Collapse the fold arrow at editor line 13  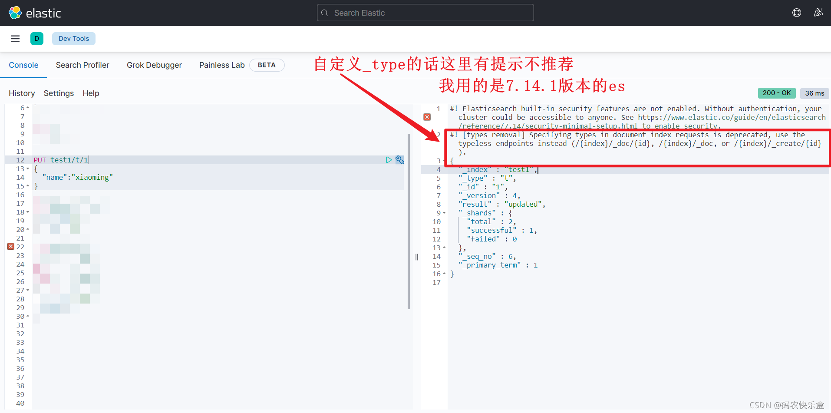[x=28, y=169]
